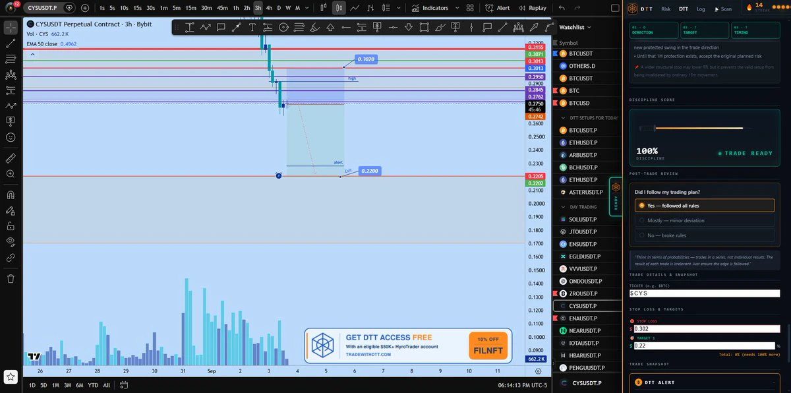This screenshot has height=393, width=791.
Task: Select the ruler measure tool
Action: [x=11, y=158]
